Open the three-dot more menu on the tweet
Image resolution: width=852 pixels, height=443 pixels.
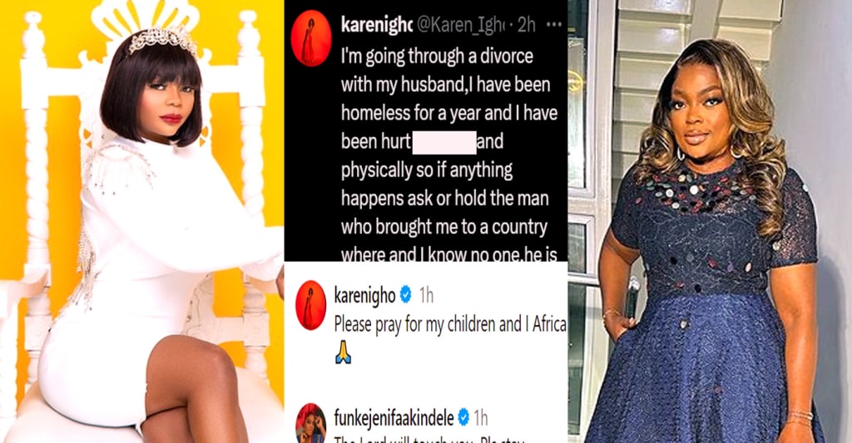tap(553, 24)
